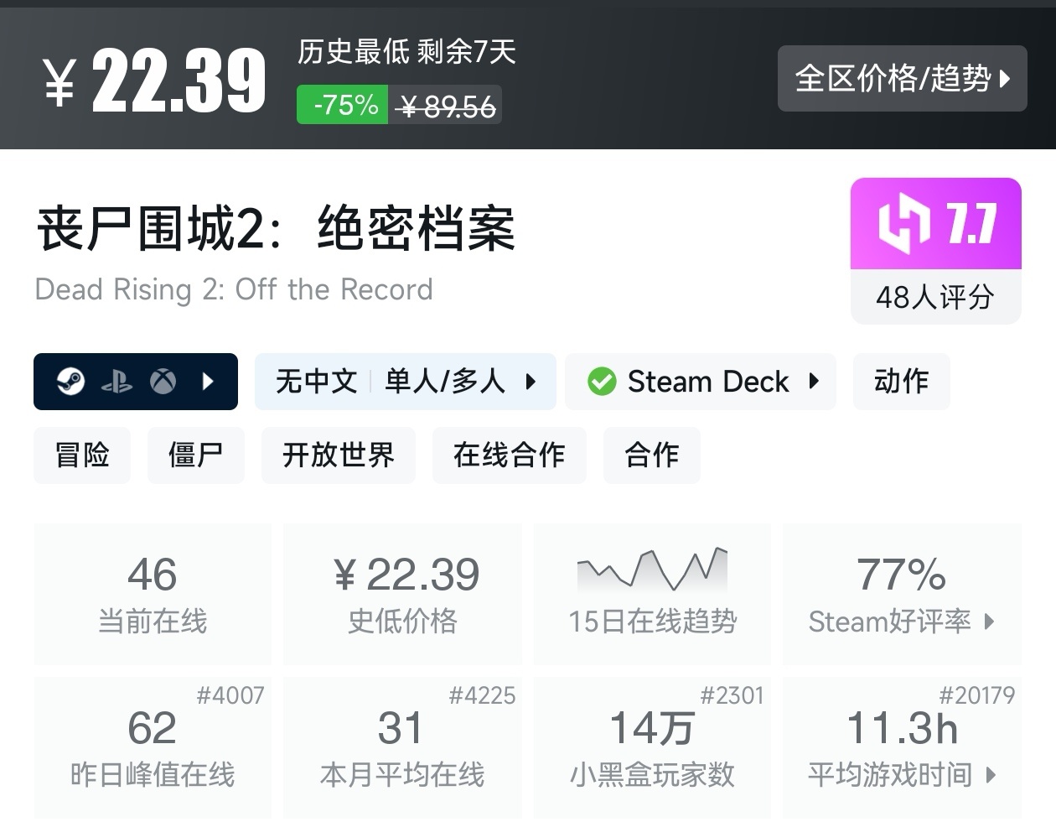Open all-region price and trend
This screenshot has width=1056, height=822.
pyautogui.click(x=902, y=79)
